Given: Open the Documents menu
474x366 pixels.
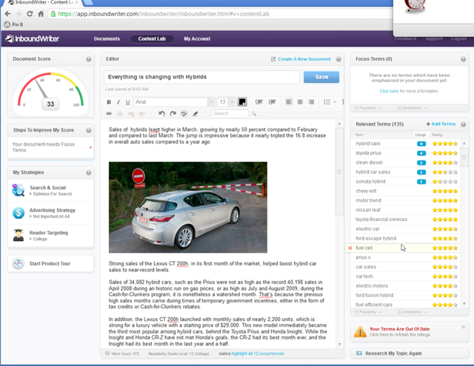Looking at the screenshot, I should (107, 38).
